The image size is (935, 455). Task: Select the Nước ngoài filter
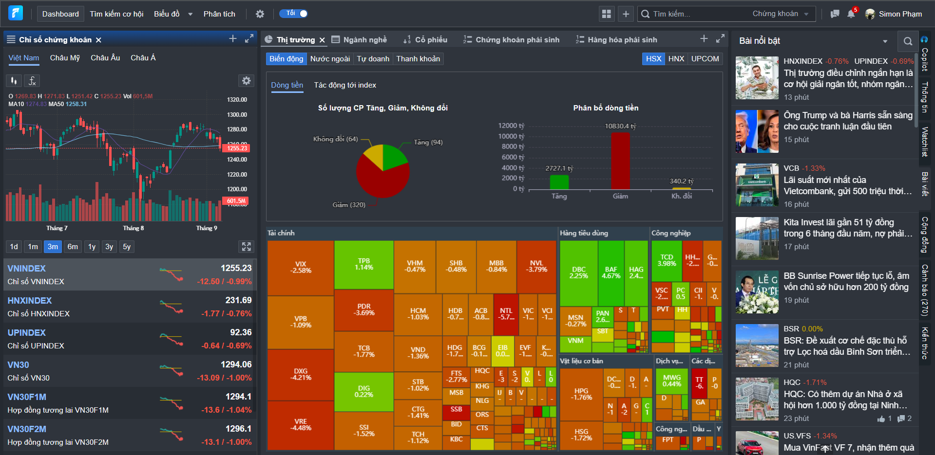tap(330, 59)
